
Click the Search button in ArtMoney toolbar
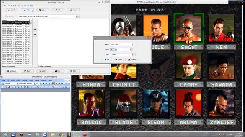click(x=12, y=10)
